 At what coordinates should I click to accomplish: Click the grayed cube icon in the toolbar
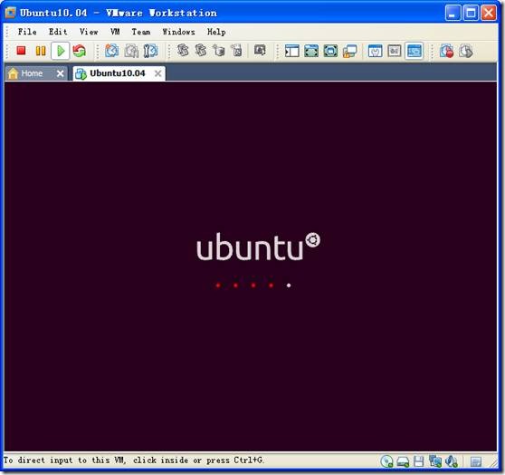[219, 51]
